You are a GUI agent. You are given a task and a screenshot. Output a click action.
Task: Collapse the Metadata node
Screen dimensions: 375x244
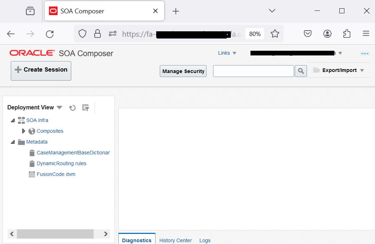coord(13,142)
